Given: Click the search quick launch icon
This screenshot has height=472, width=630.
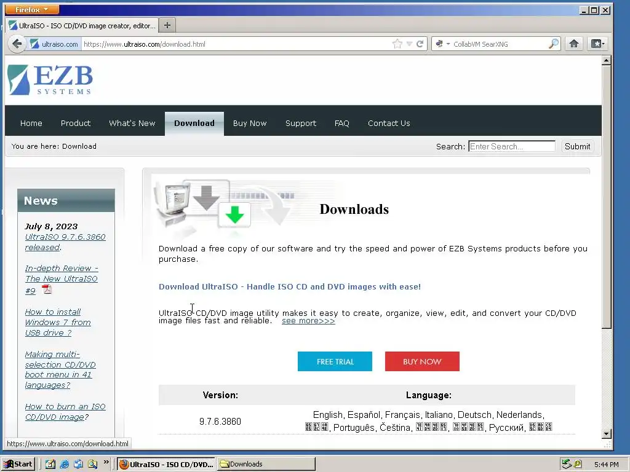Looking at the screenshot, I should (x=92, y=464).
